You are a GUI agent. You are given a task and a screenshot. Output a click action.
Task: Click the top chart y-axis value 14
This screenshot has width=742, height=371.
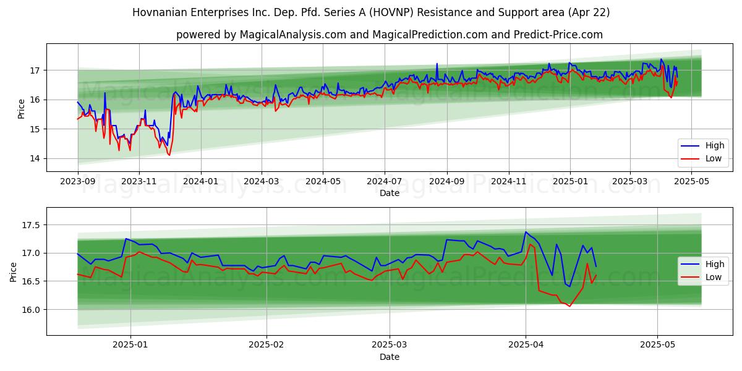[36, 159]
